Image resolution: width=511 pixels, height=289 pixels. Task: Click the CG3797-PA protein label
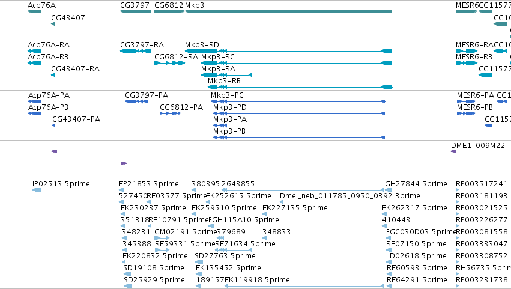click(147, 95)
